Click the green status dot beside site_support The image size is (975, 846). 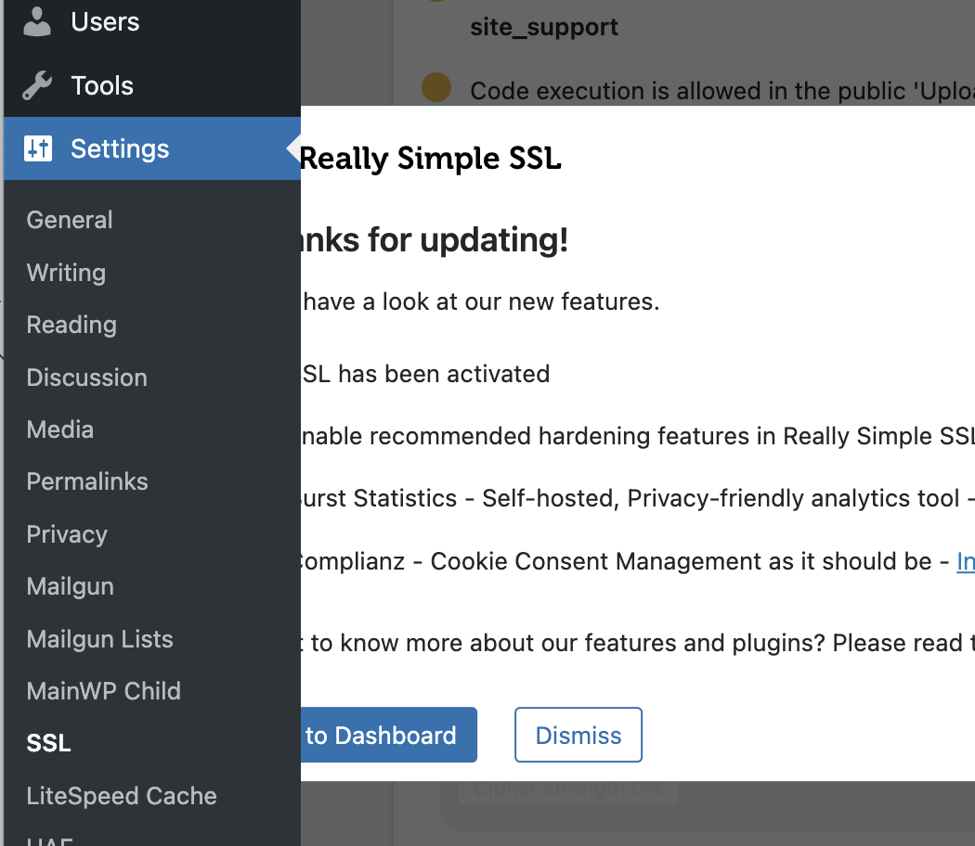point(436,3)
